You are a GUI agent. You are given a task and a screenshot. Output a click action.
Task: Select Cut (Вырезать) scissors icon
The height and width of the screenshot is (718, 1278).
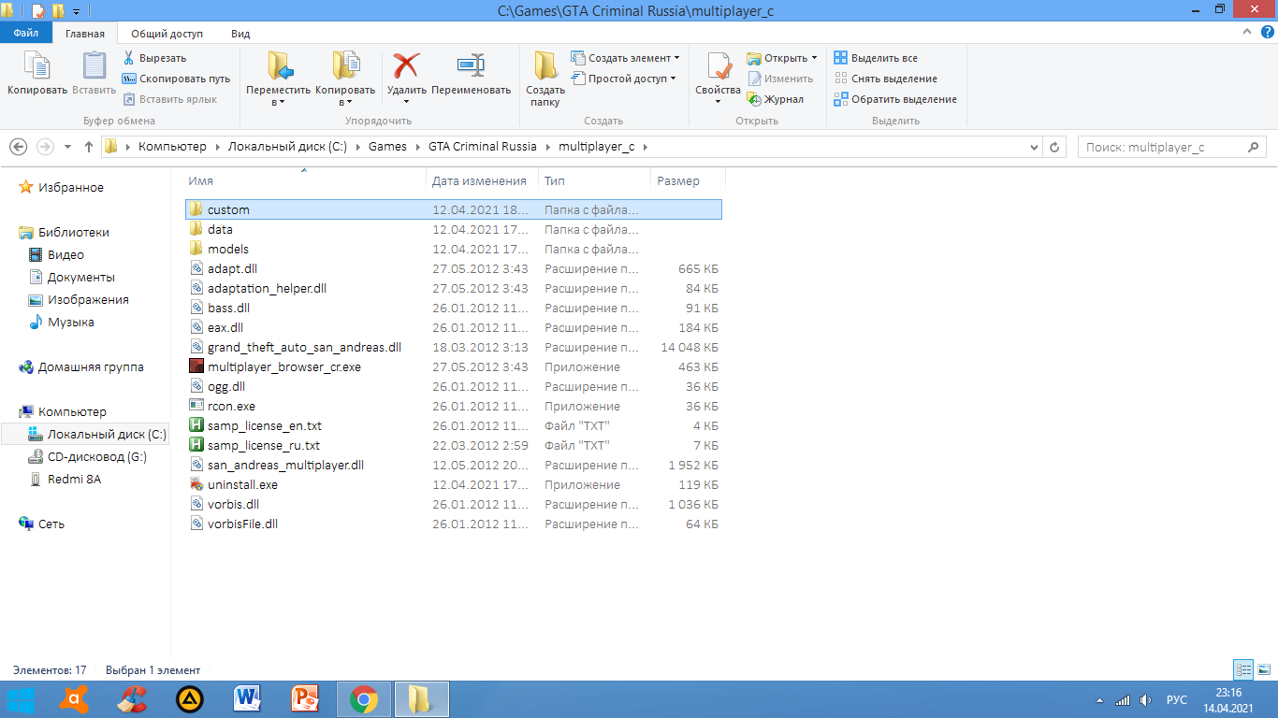click(x=129, y=58)
